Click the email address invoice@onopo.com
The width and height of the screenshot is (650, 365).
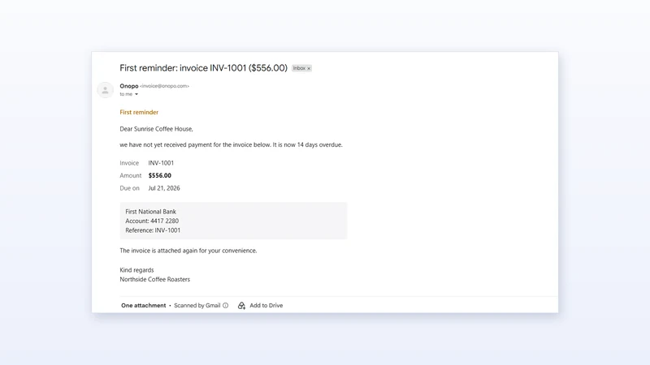[165, 86]
